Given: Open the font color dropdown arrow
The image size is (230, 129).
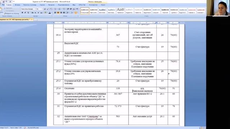Looking at the screenshot, I should (51, 13).
